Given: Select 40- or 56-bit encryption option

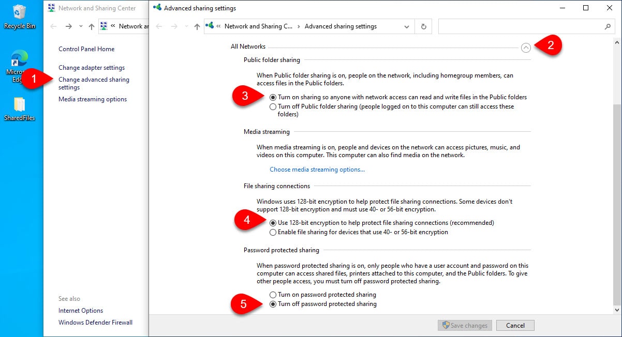Looking at the screenshot, I should click(273, 232).
